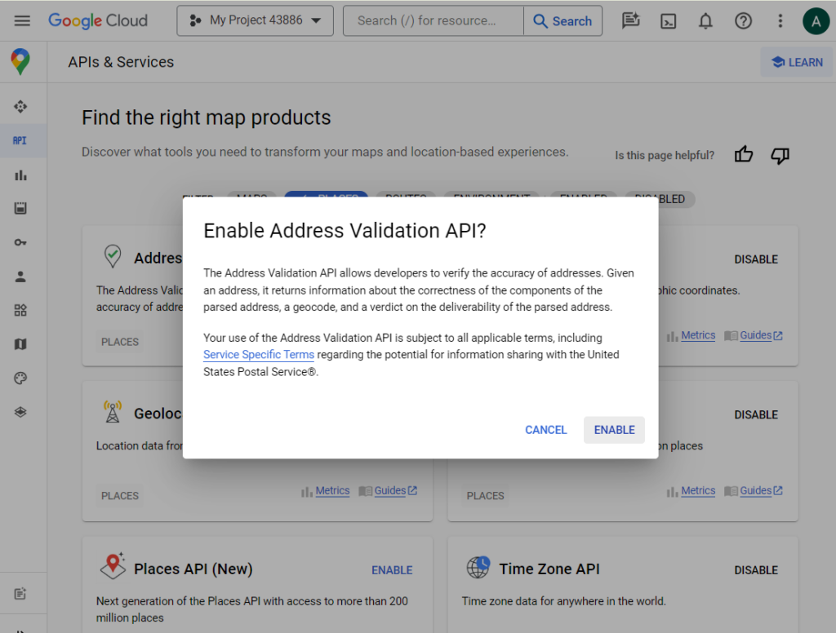Click the ROUTES filter tab

pyautogui.click(x=405, y=197)
